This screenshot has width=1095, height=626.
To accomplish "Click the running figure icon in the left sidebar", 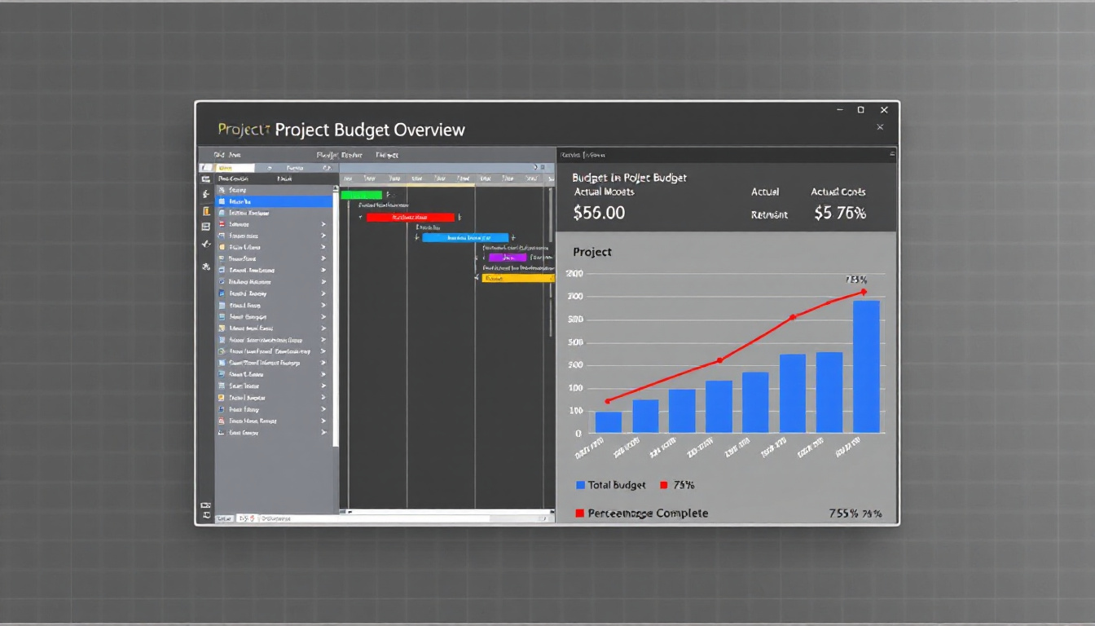I will 206,194.
